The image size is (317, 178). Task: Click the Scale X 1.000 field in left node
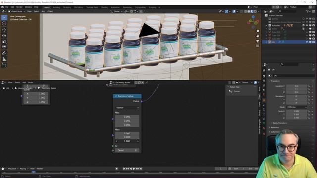pyautogui.click(x=36, y=94)
